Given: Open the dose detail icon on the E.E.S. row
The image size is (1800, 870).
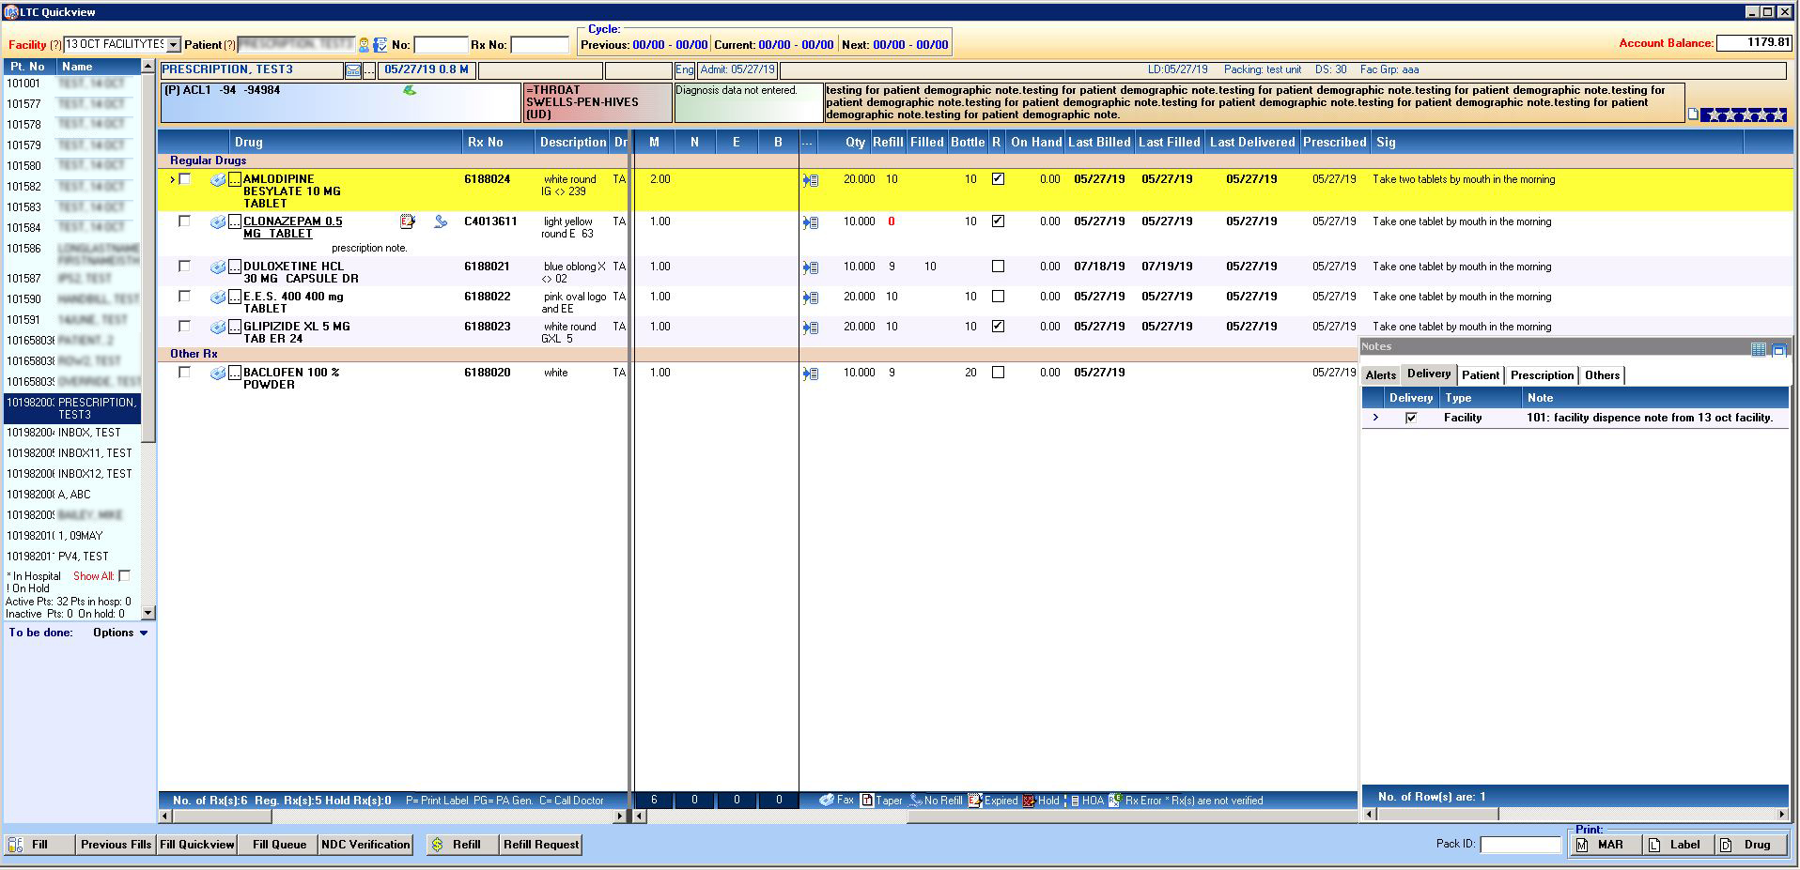Looking at the screenshot, I should pos(810,298).
